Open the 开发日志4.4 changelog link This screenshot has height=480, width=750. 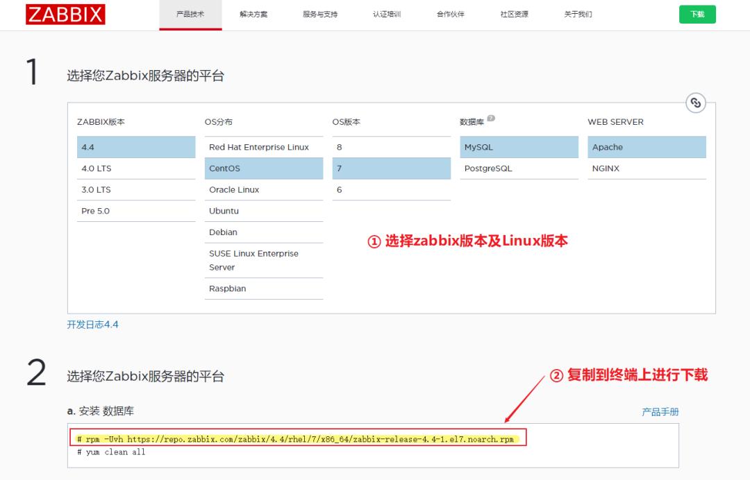click(92, 324)
